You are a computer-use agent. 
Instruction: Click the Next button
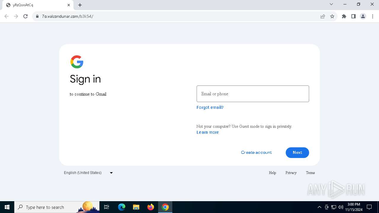[297, 152]
